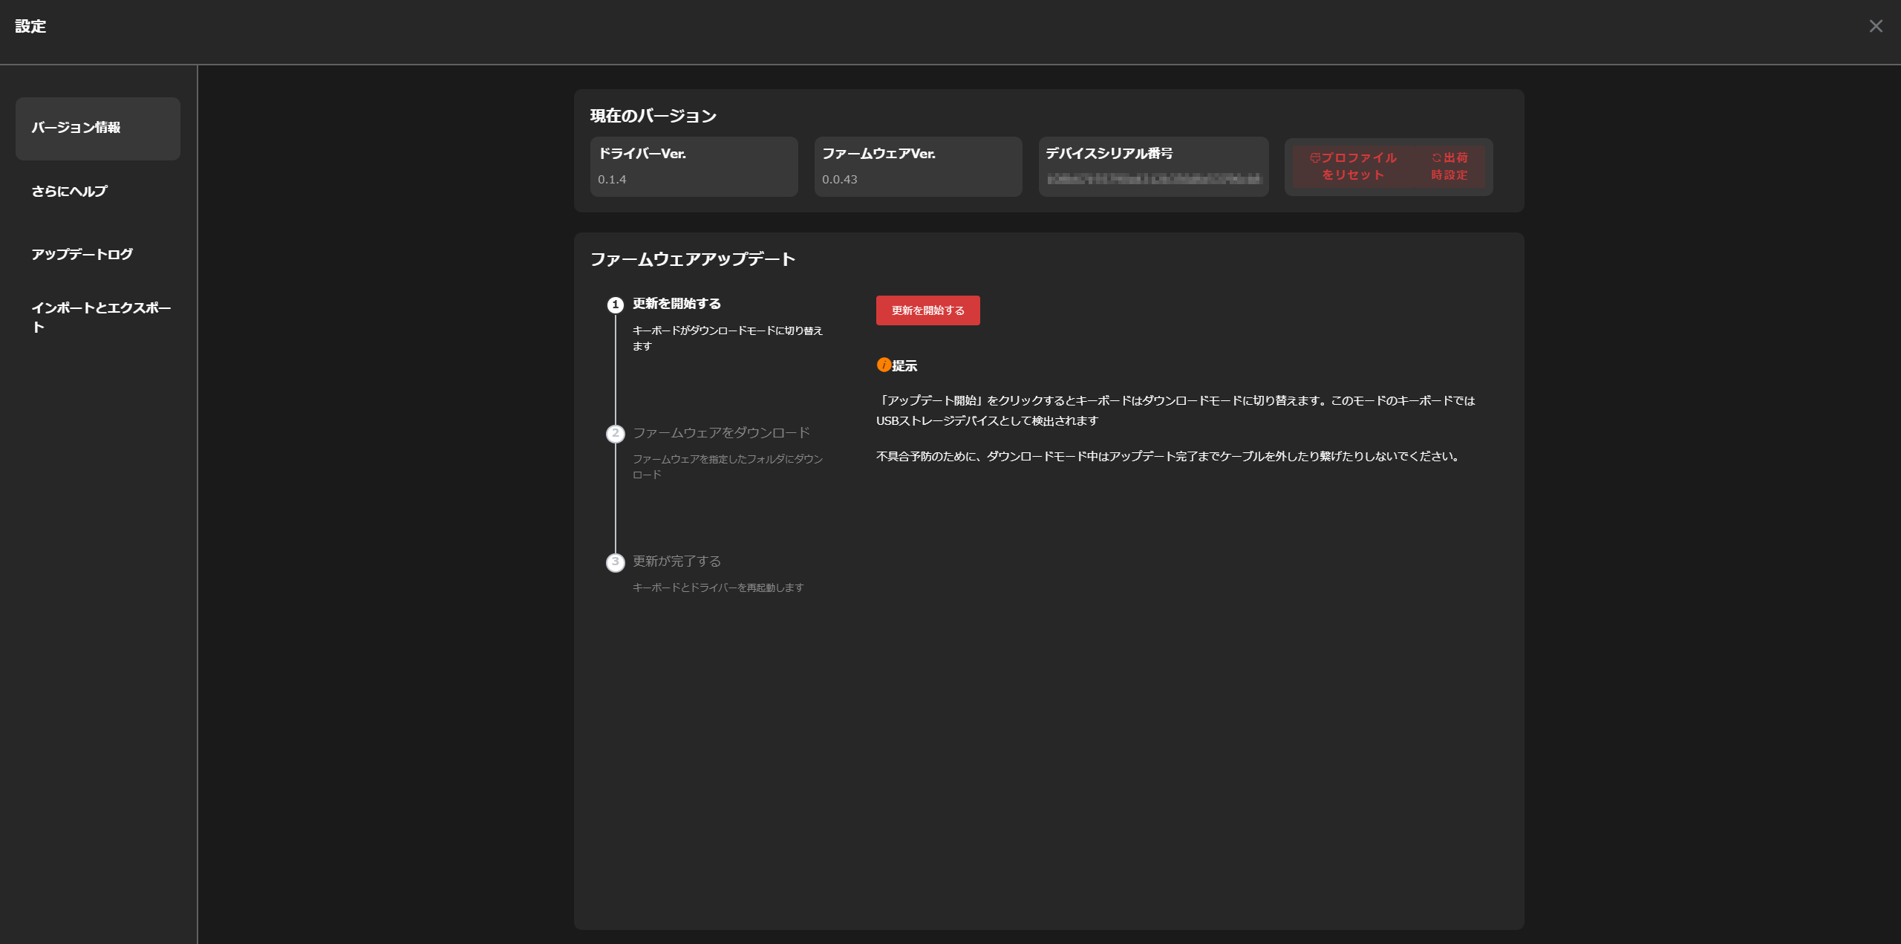Click the step 2 circle icon
Viewport: 1901px width, 944px height.
[615, 434]
